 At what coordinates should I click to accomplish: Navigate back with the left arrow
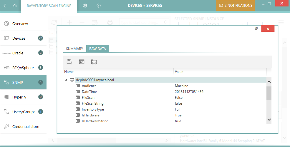click(x=5, y=6)
